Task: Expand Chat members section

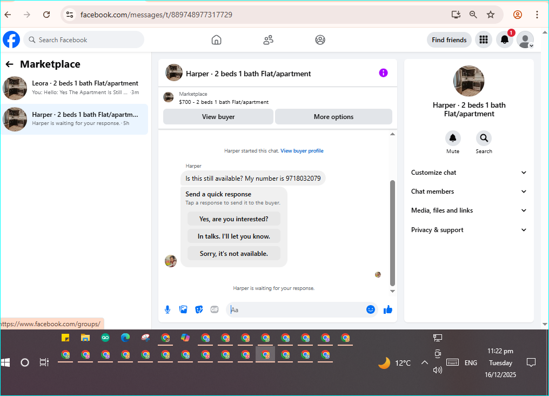Action: pyautogui.click(x=469, y=192)
